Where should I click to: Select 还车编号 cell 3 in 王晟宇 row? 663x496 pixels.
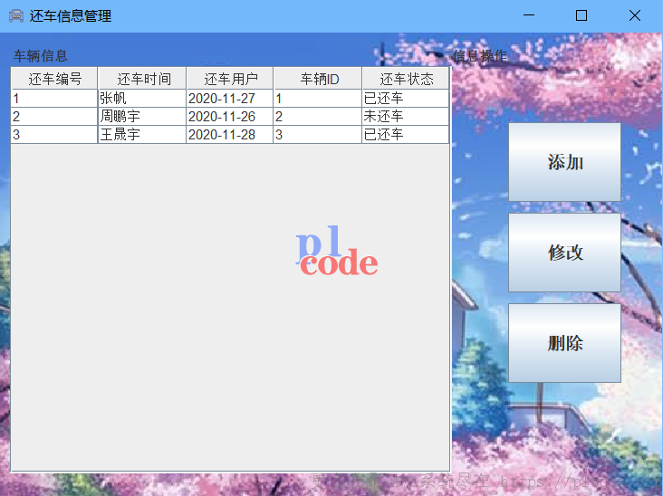pos(54,135)
